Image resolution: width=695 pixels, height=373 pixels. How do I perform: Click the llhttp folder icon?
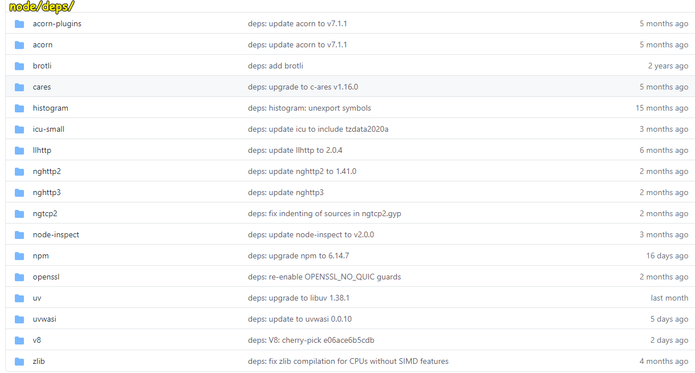click(19, 151)
